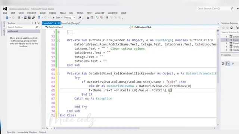Image resolution: width=239 pixels, height=134 pixels.
Task: Click the Toolbox search magnifier icon
Action: coord(37,27)
